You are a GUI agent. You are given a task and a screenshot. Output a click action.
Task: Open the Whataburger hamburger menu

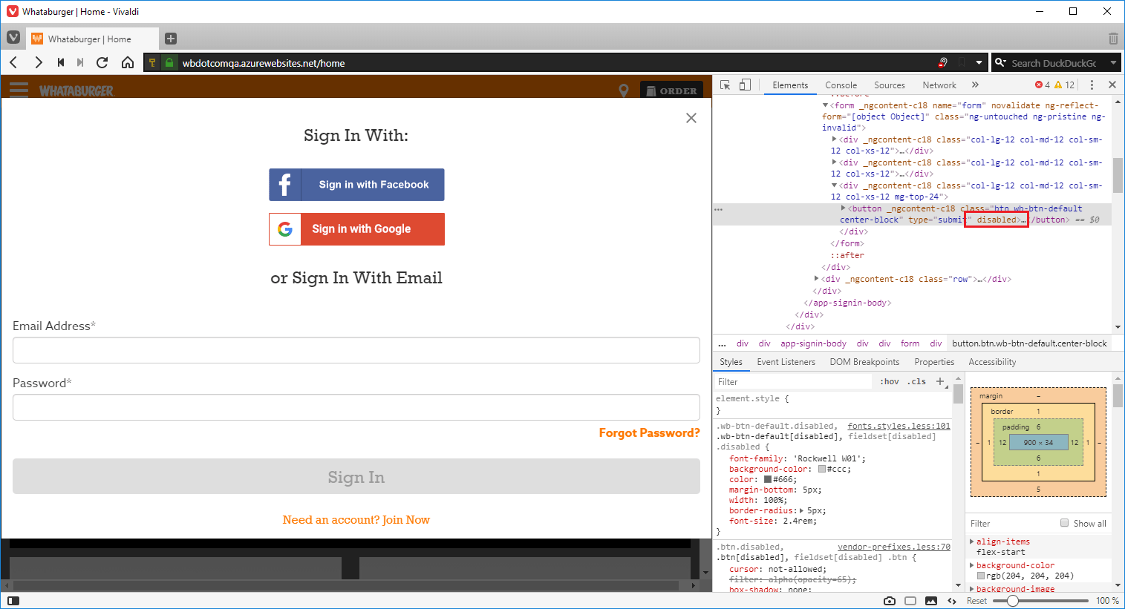click(19, 90)
